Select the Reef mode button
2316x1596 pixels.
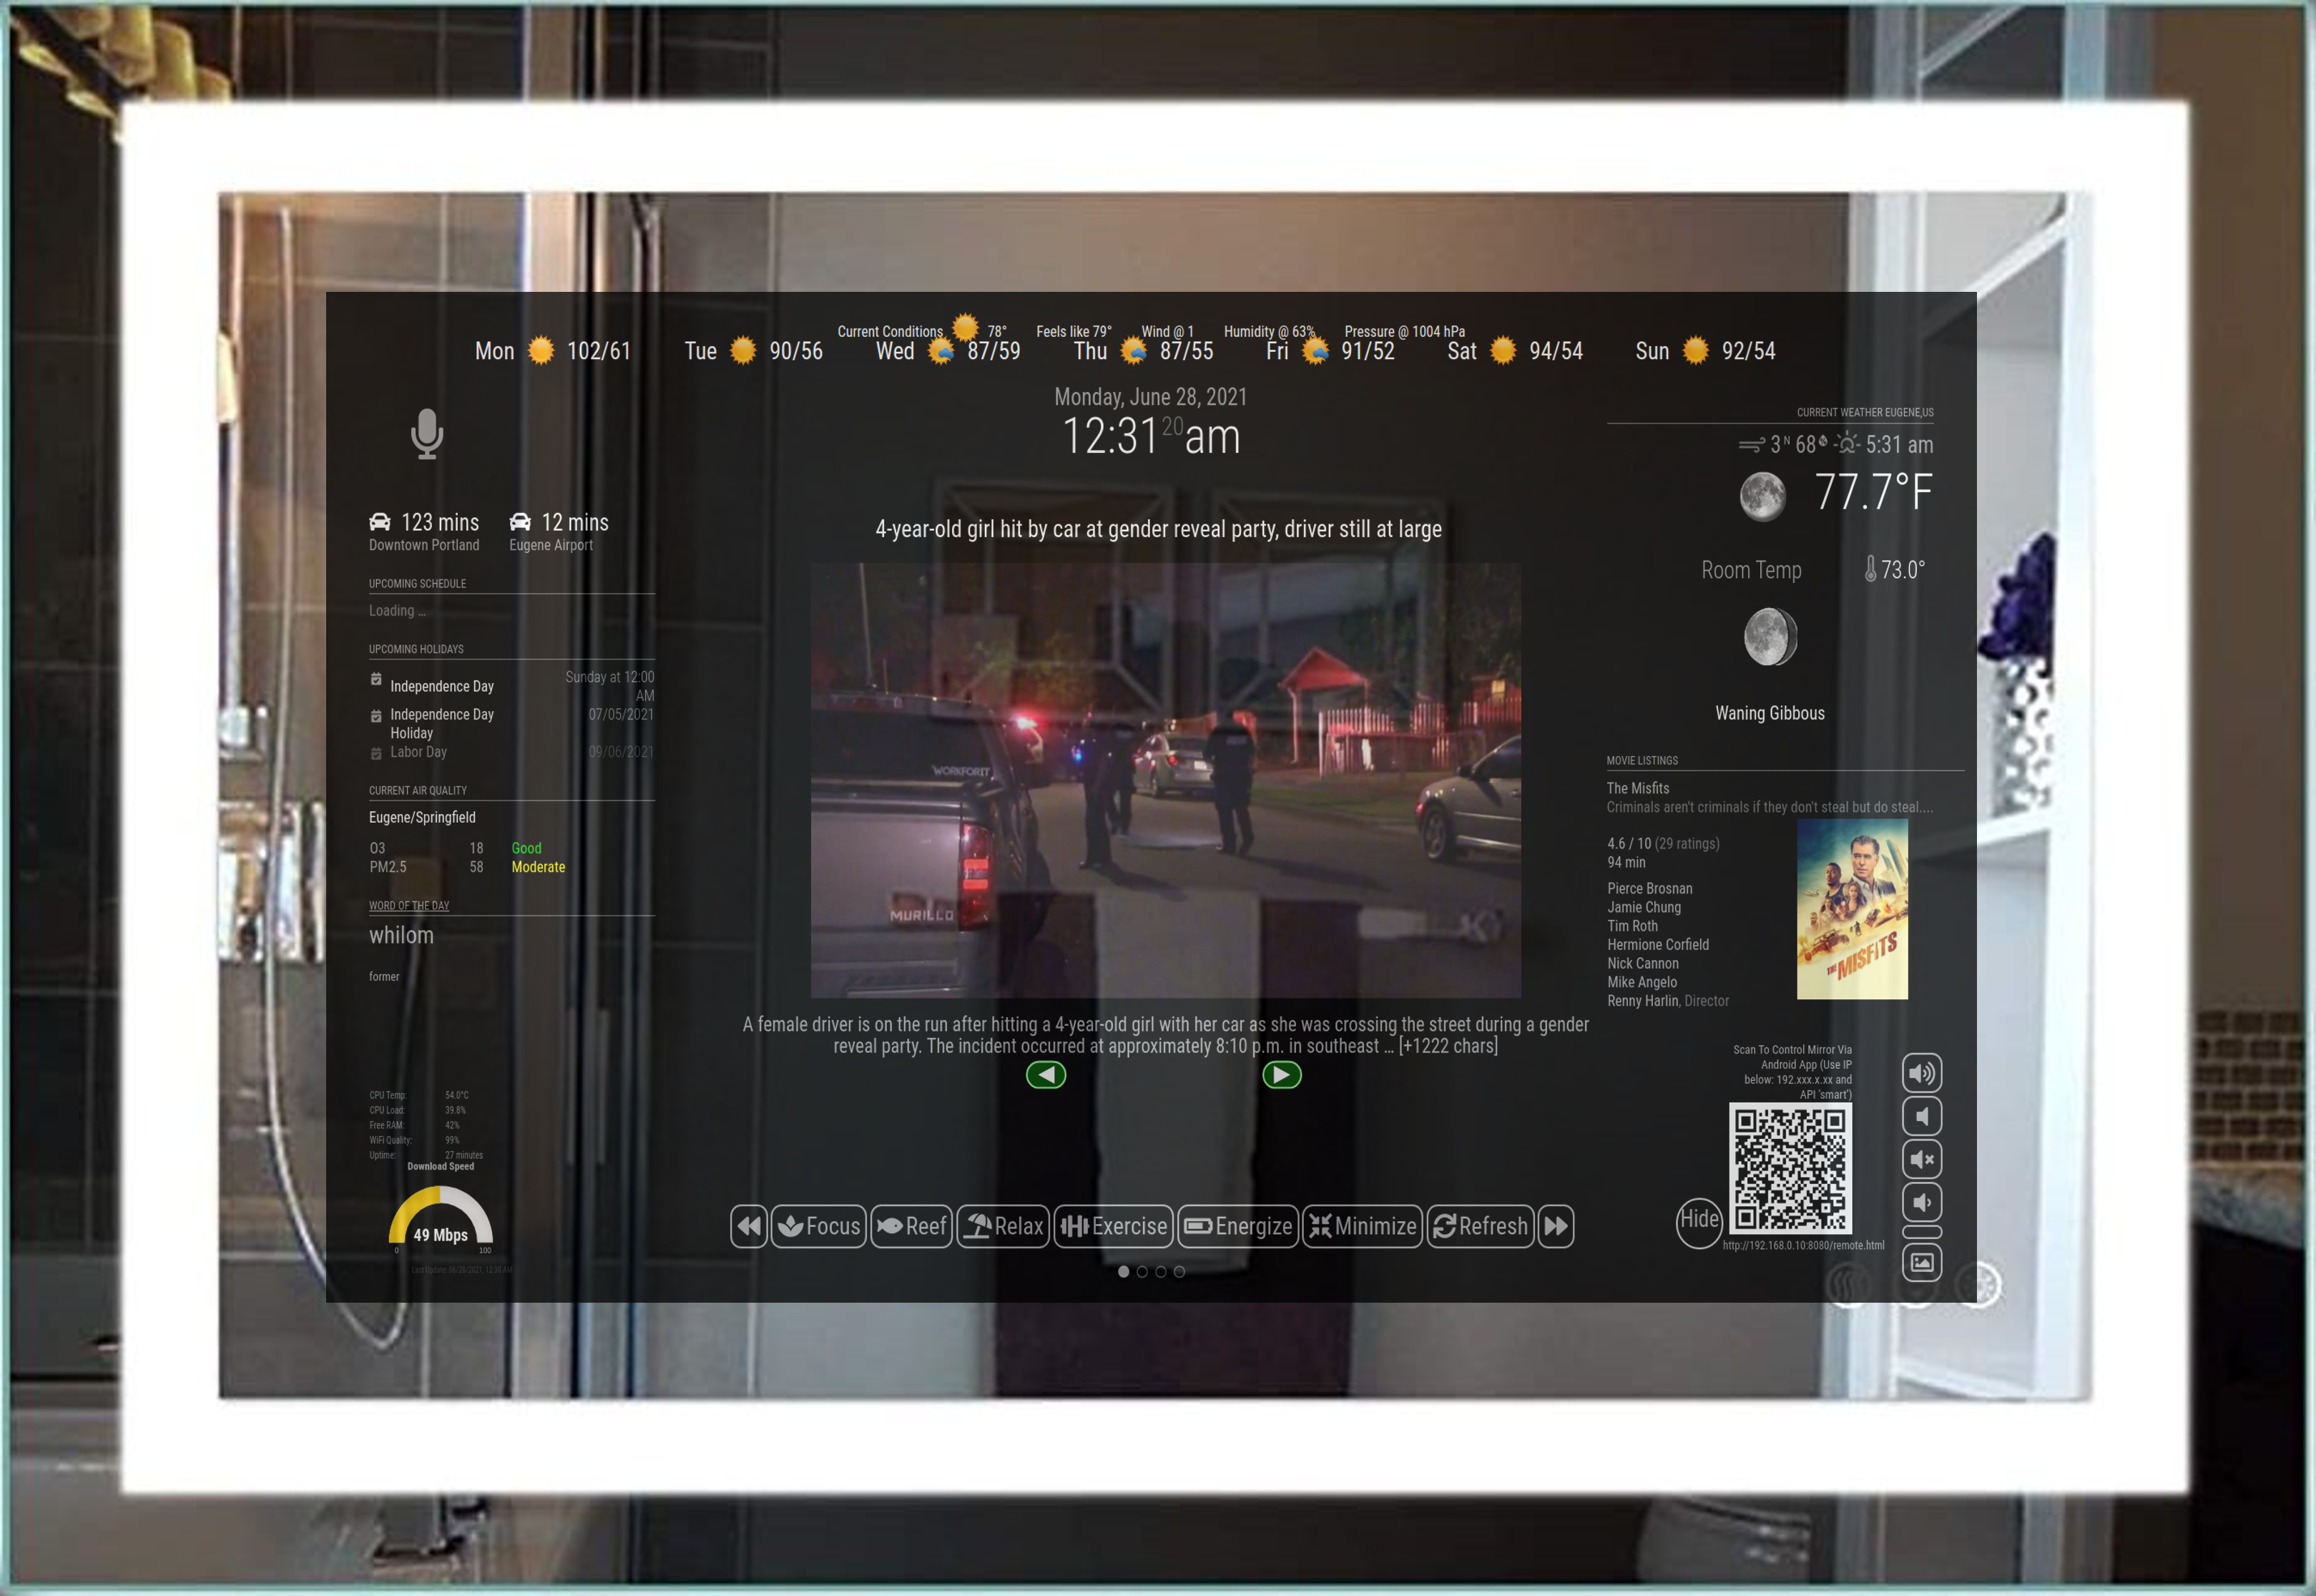coord(912,1226)
